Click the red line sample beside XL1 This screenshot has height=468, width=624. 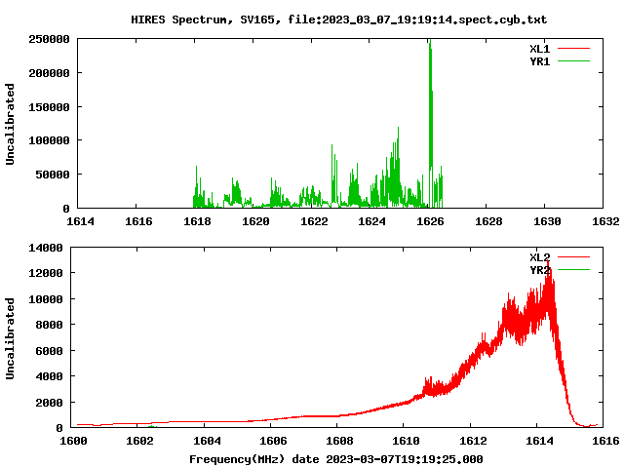(573, 49)
